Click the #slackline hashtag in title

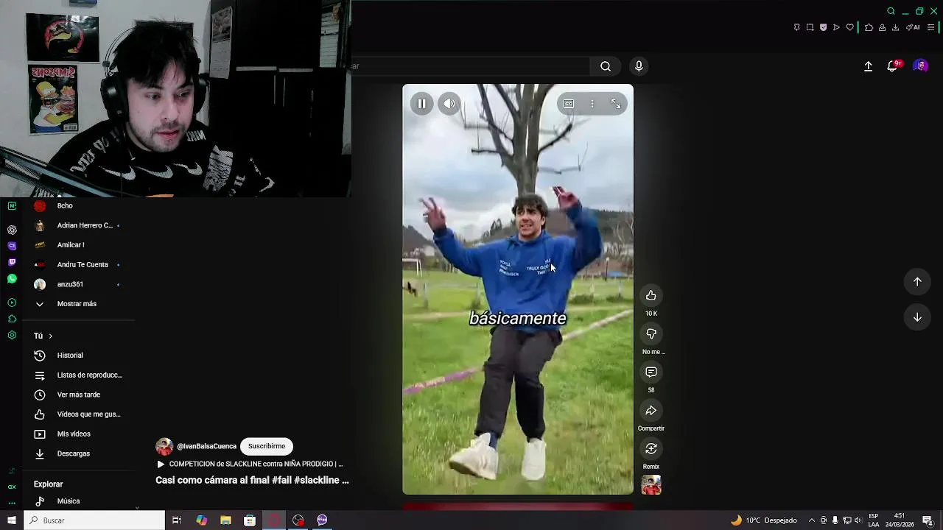pyautogui.click(x=317, y=480)
